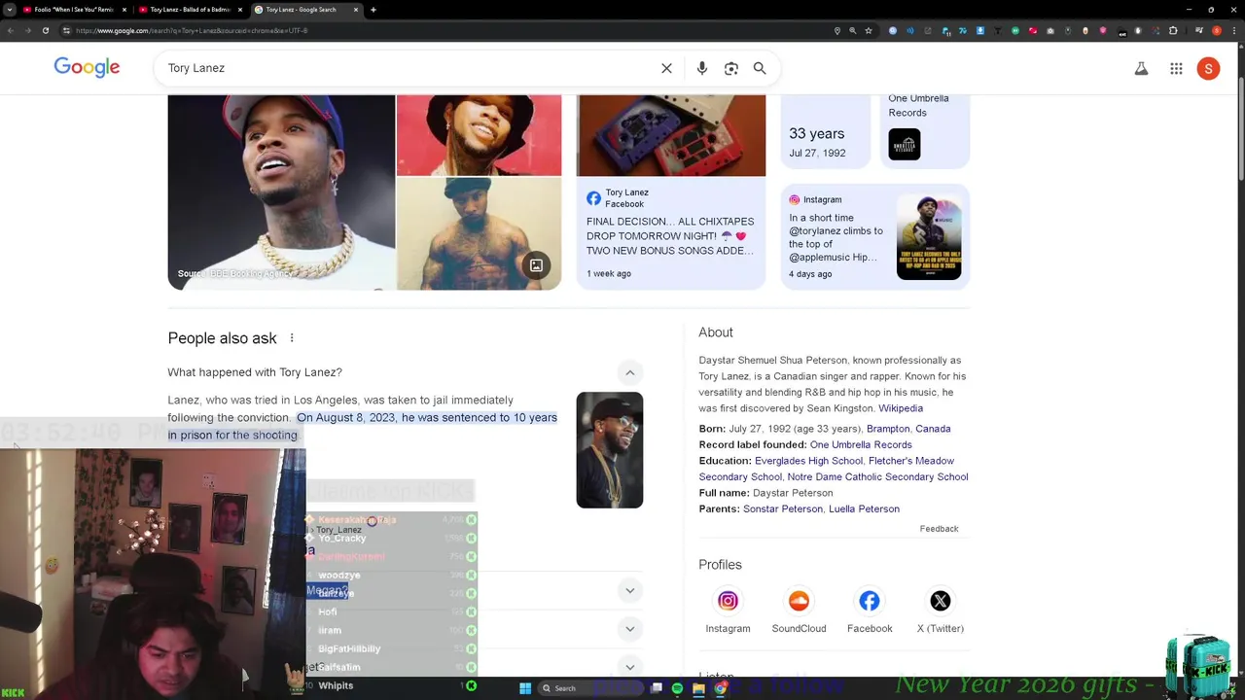Open File Explorer from the taskbar

click(x=698, y=688)
